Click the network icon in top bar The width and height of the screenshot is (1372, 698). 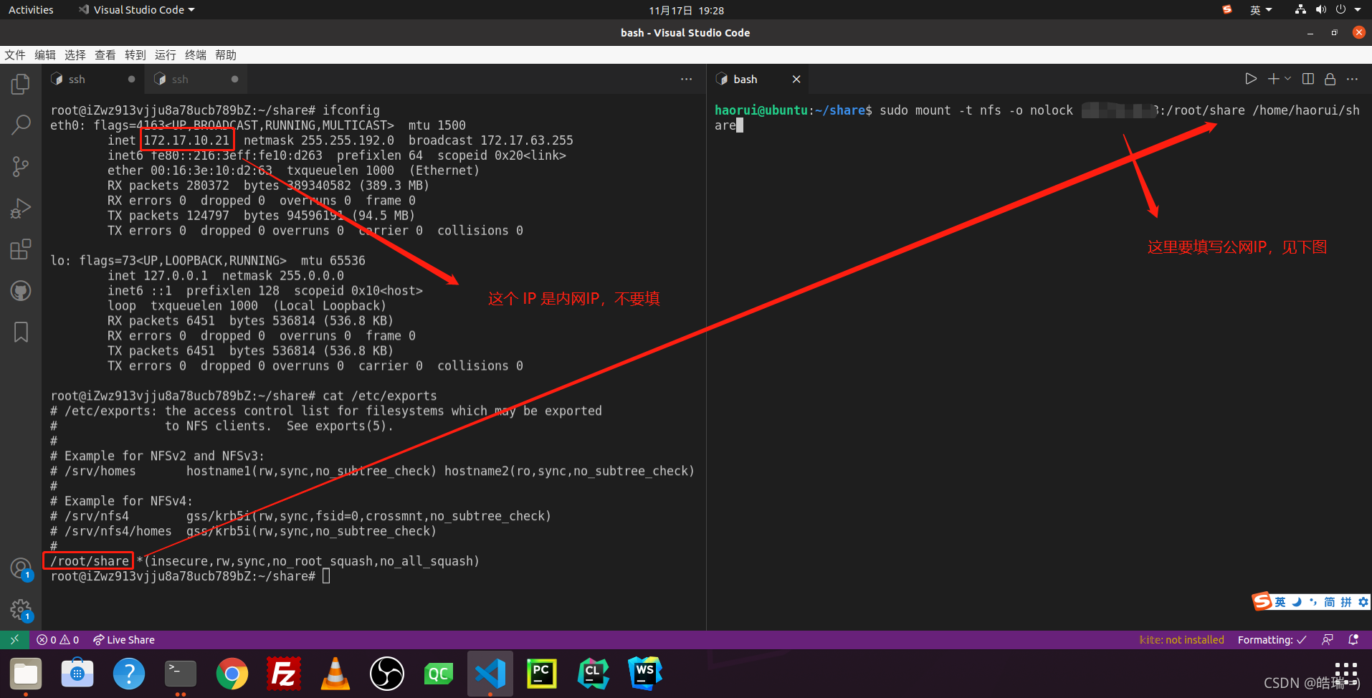(1300, 10)
